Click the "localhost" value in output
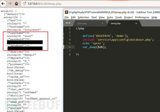 [32, 30]
